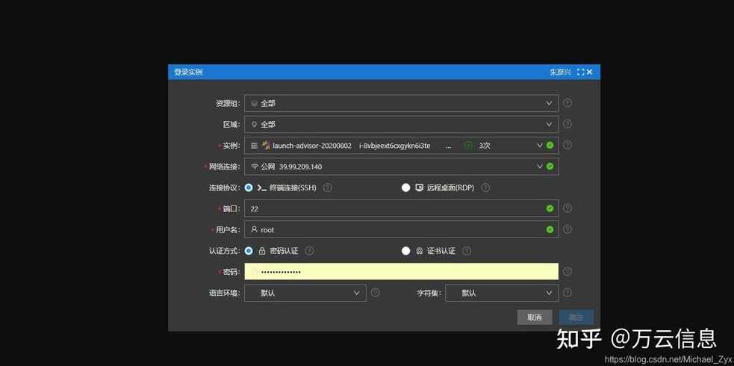The width and height of the screenshot is (734, 366).
Task: Open help icon next to 密码认证
Action: click(309, 251)
